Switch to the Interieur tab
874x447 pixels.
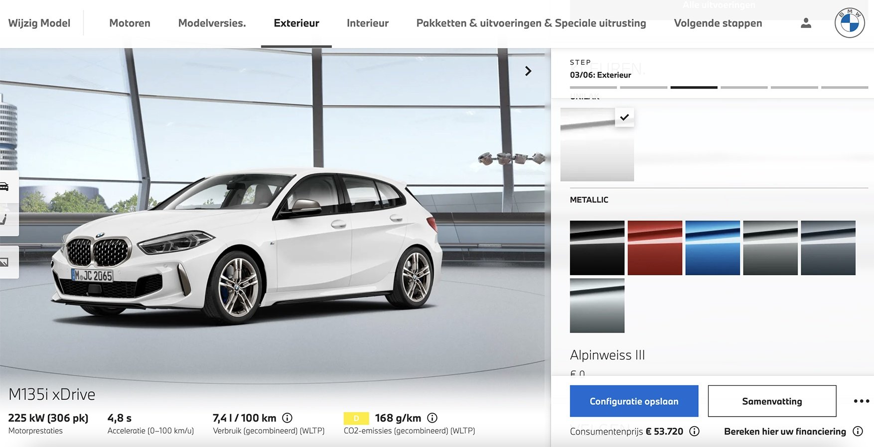pyautogui.click(x=368, y=23)
